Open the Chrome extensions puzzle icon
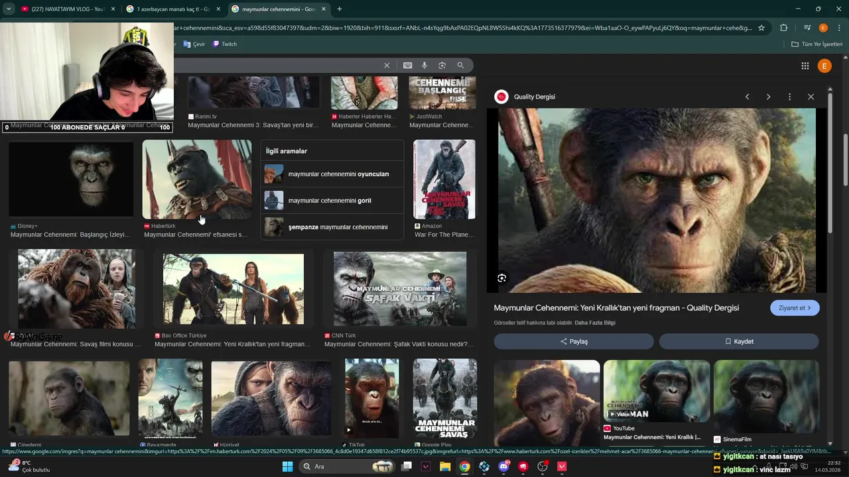 (x=784, y=28)
